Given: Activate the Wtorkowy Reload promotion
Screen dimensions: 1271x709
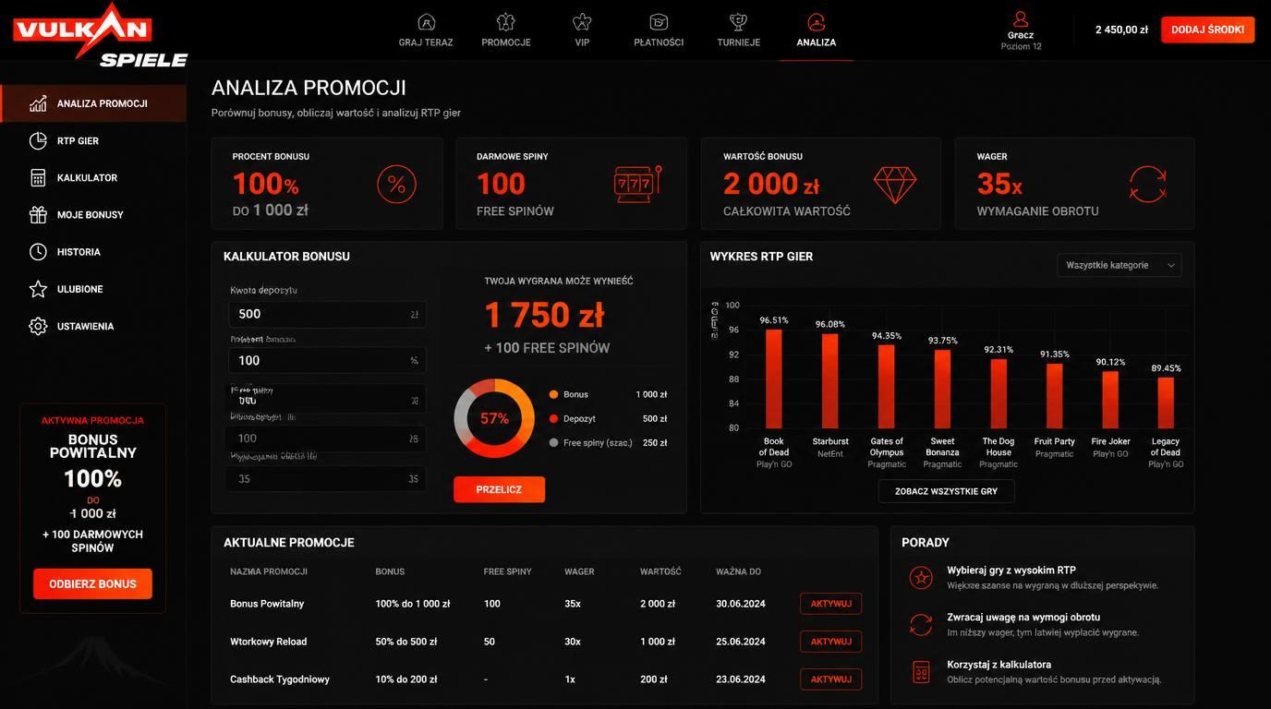Looking at the screenshot, I should (x=830, y=642).
